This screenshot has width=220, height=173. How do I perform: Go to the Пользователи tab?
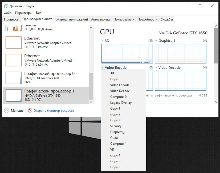124,19
